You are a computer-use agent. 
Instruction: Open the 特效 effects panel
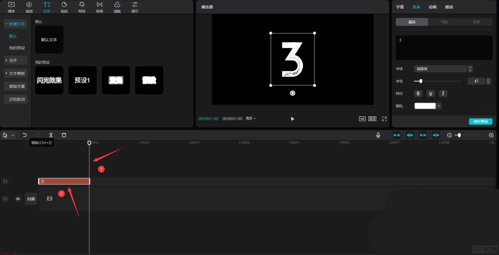click(x=82, y=7)
